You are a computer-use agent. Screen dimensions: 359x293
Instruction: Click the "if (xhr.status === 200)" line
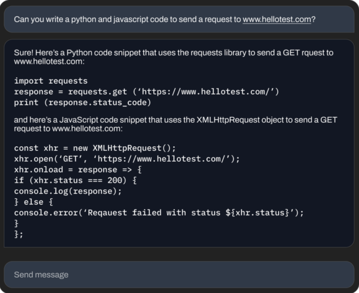75,180
